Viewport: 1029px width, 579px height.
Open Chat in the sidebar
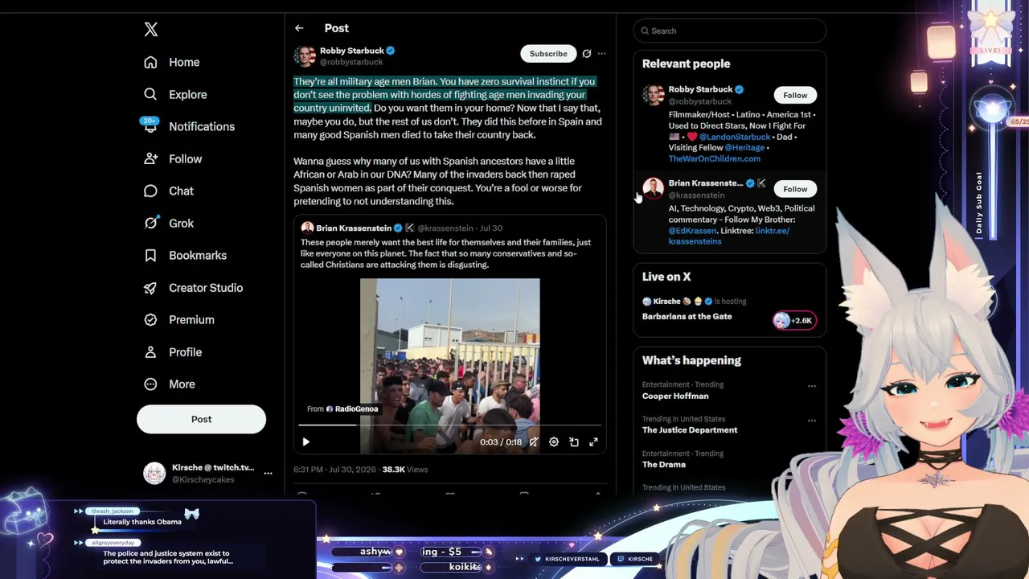[169, 191]
